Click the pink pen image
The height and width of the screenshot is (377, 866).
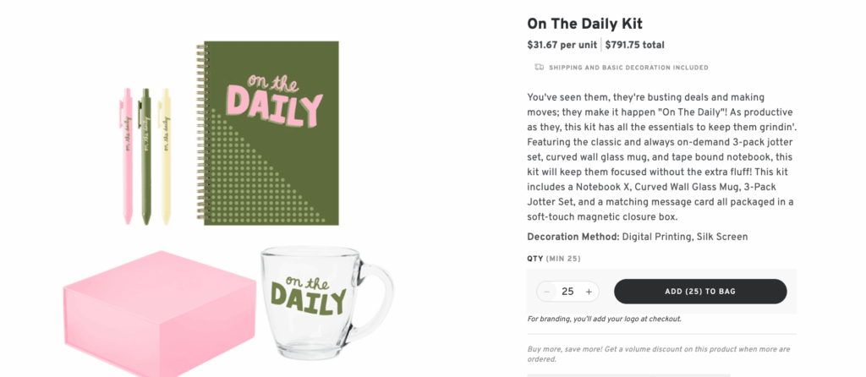(x=127, y=156)
